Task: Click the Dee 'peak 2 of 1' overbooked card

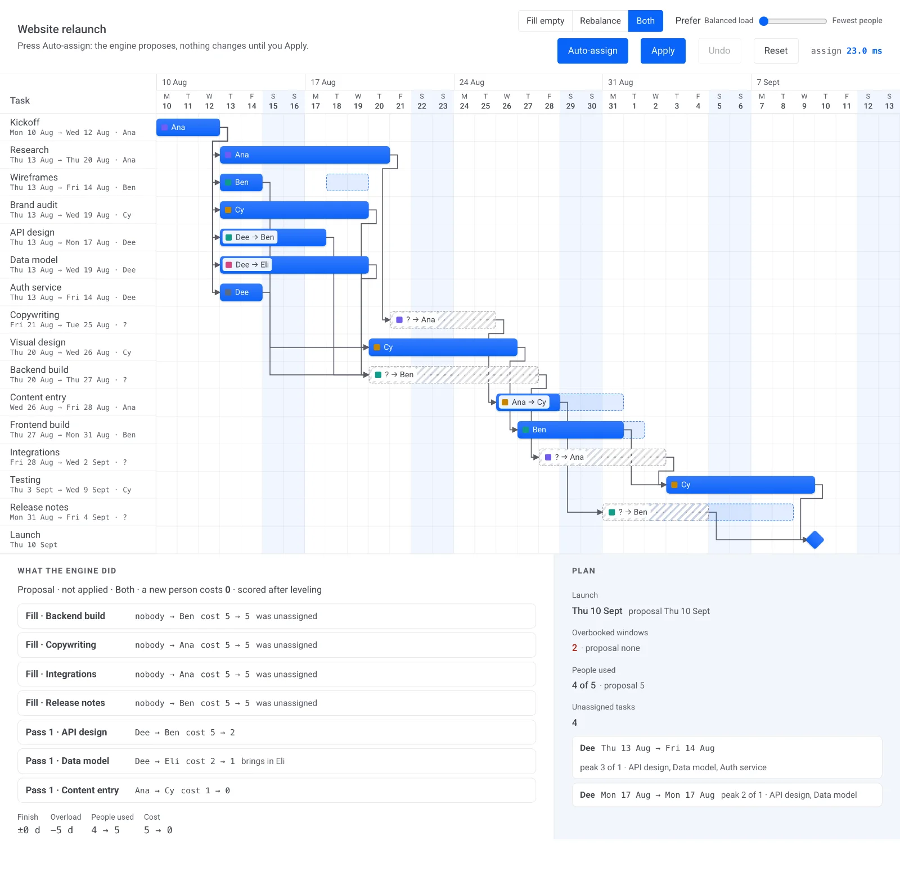Action: (727, 795)
